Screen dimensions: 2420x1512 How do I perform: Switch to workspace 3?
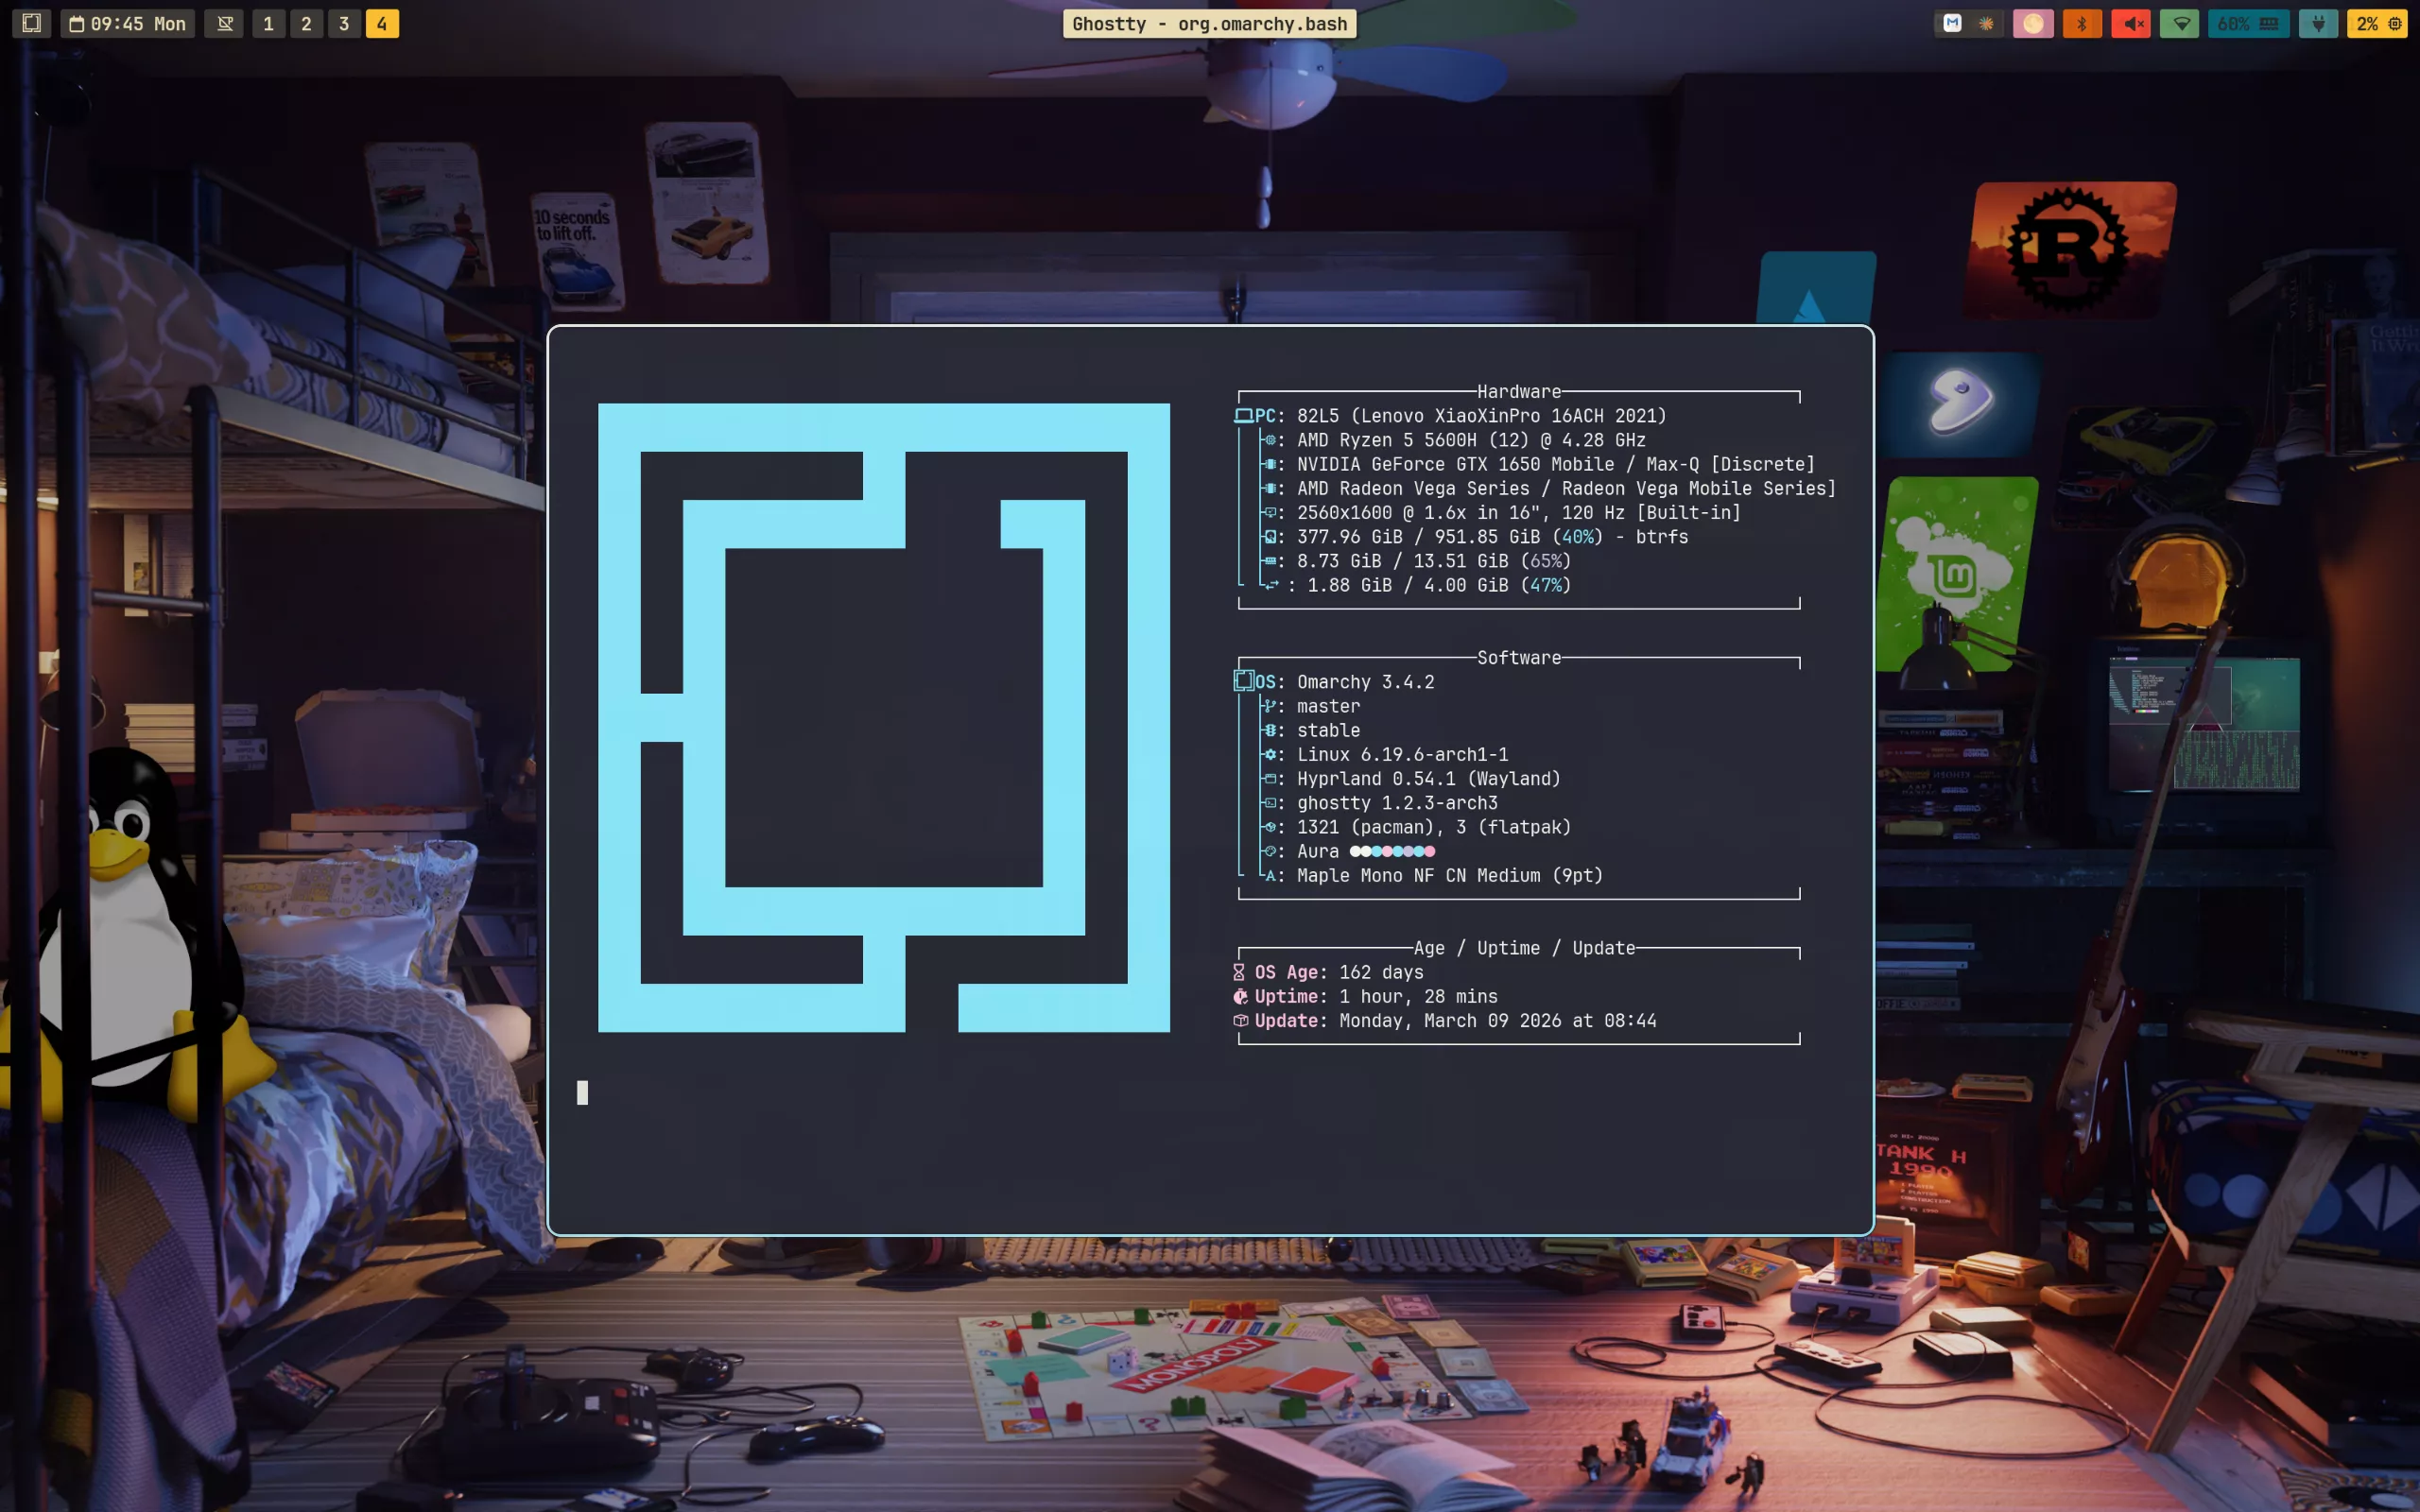point(344,23)
